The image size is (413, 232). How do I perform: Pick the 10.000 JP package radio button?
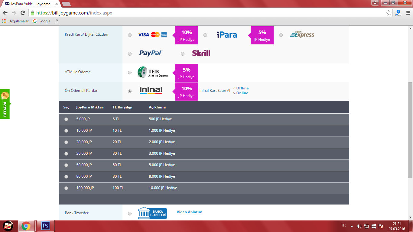pyautogui.click(x=66, y=131)
